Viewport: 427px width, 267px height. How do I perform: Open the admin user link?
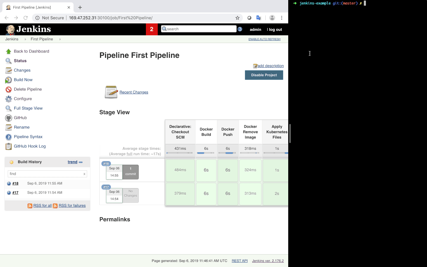[255, 29]
